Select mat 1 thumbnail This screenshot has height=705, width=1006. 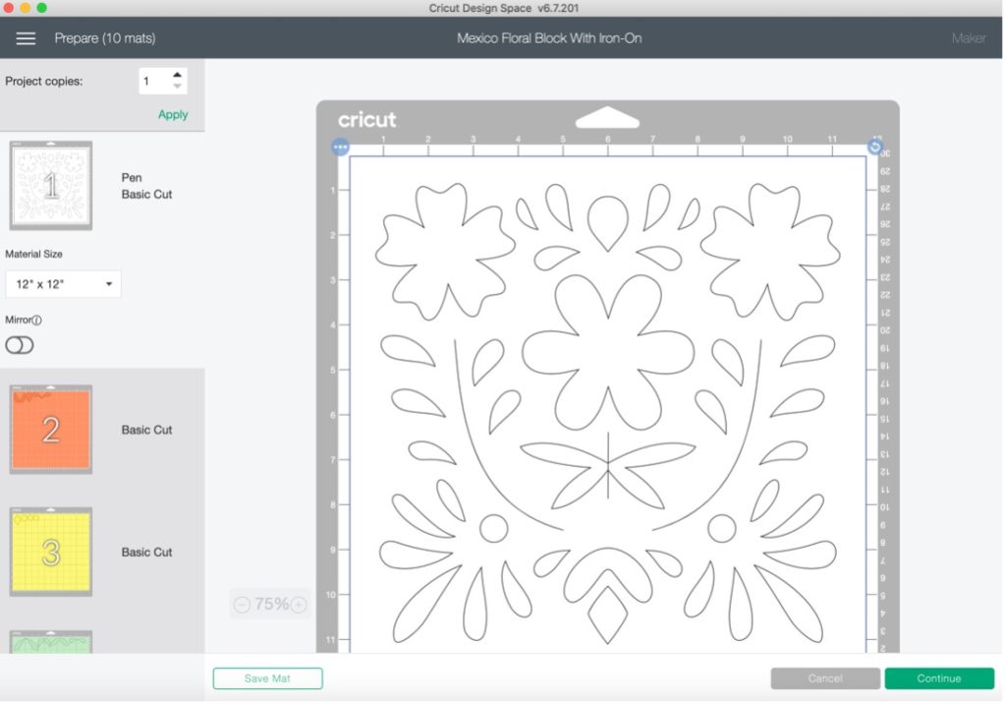point(51,186)
